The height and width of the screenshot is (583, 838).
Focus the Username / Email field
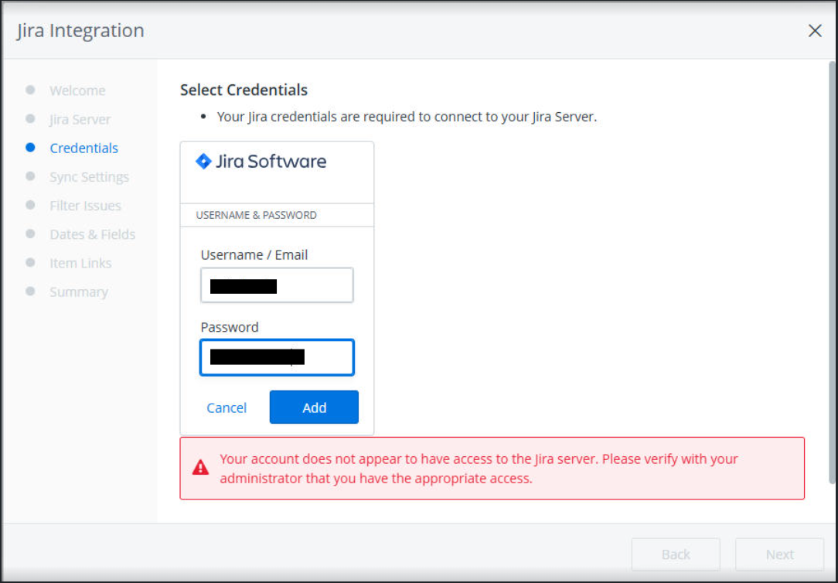277,285
